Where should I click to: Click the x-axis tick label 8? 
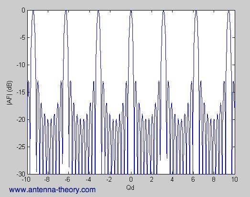click(x=214, y=179)
